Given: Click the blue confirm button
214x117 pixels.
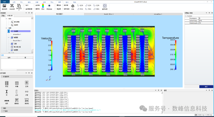Looking at the screenshot, I should point(206,87).
